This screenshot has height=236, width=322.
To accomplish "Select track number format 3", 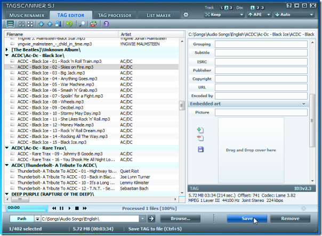I will tap(231, 8).
